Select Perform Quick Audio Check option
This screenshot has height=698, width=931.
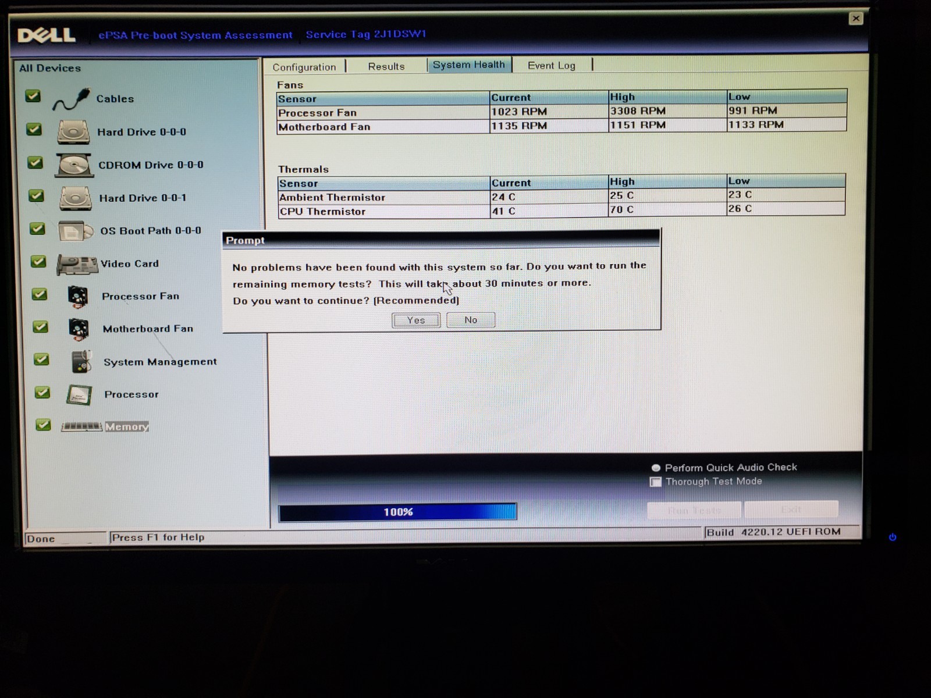coord(656,468)
